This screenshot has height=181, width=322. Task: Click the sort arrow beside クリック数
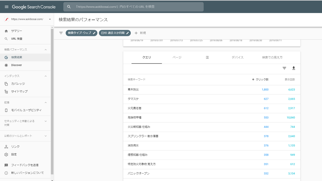pos(253,79)
